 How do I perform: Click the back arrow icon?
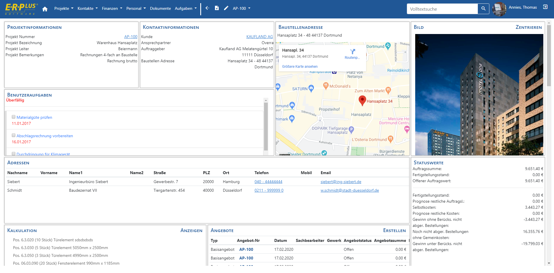(207, 8)
